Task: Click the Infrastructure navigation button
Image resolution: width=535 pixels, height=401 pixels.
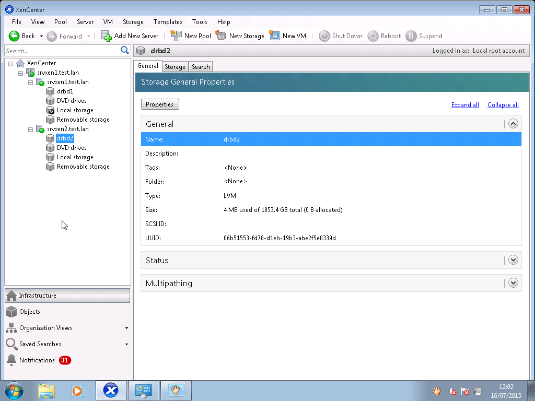Action: point(67,296)
